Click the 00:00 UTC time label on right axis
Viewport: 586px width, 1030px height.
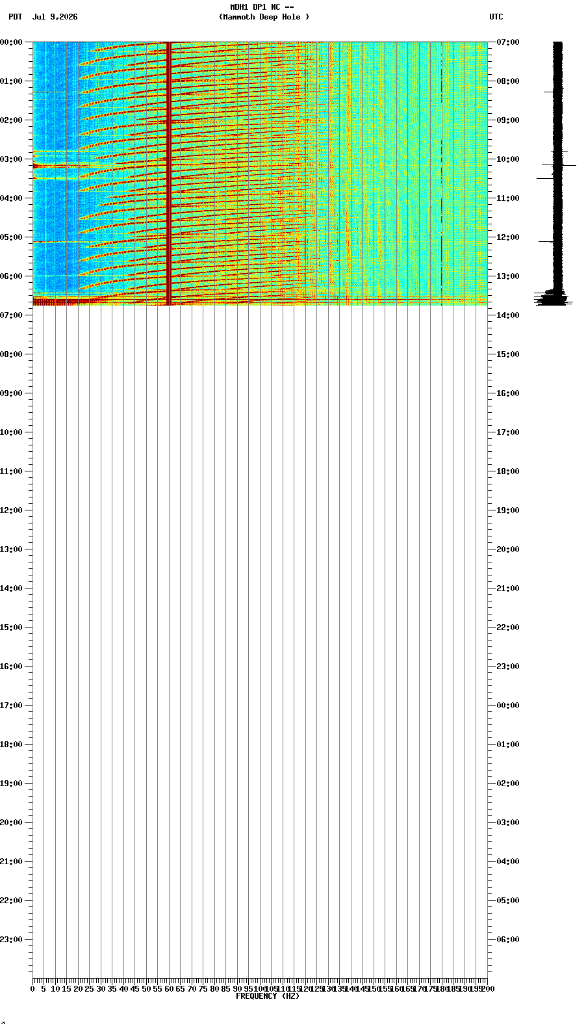tap(507, 706)
